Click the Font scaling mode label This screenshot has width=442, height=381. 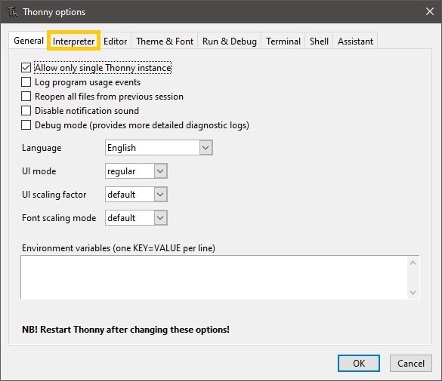59,218
